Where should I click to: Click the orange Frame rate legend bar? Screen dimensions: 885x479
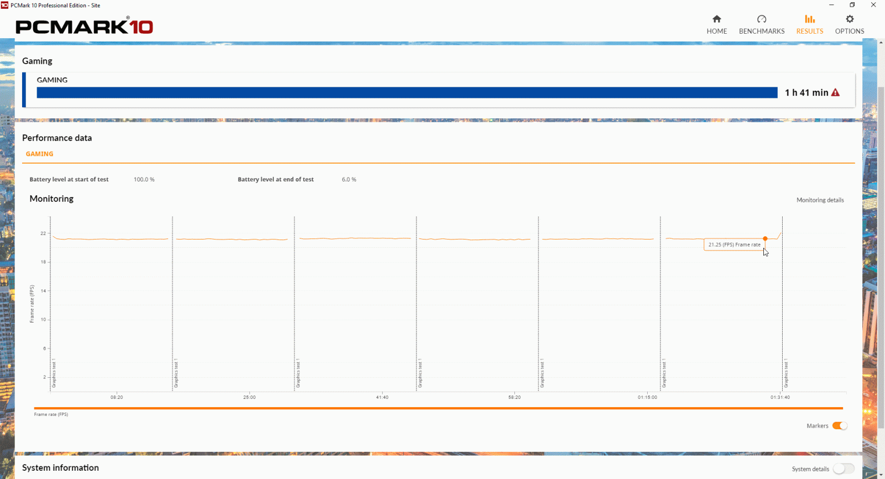tap(438, 408)
